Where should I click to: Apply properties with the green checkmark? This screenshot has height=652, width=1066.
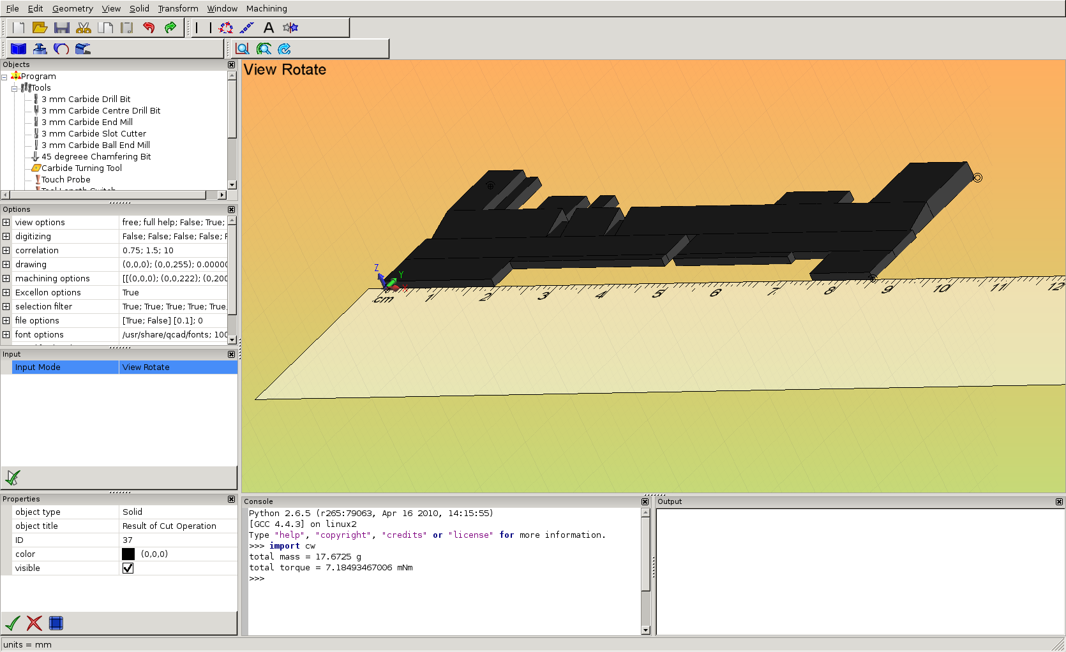click(13, 623)
